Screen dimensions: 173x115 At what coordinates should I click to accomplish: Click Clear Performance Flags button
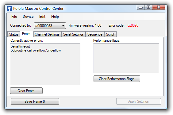click(x=117, y=79)
